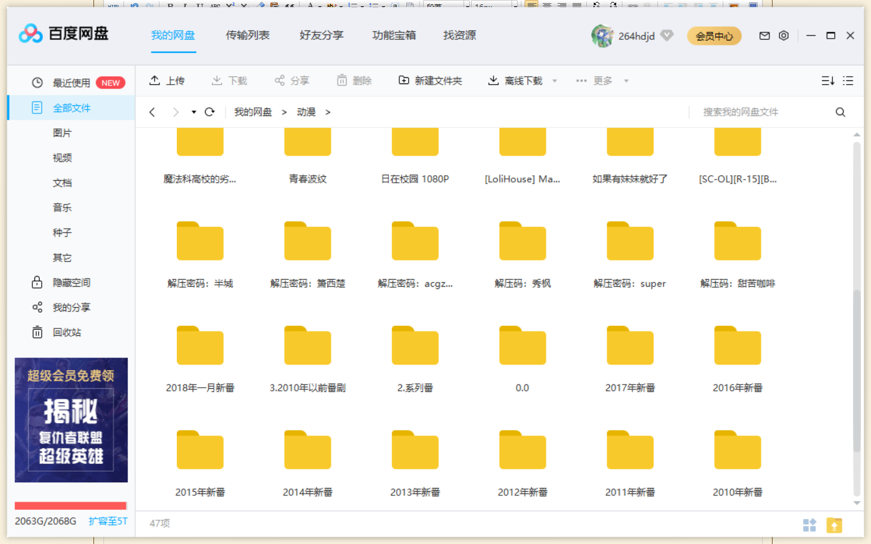The image size is (871, 544).
Task: Switch to 功能宝箱 tab
Action: [x=394, y=35]
